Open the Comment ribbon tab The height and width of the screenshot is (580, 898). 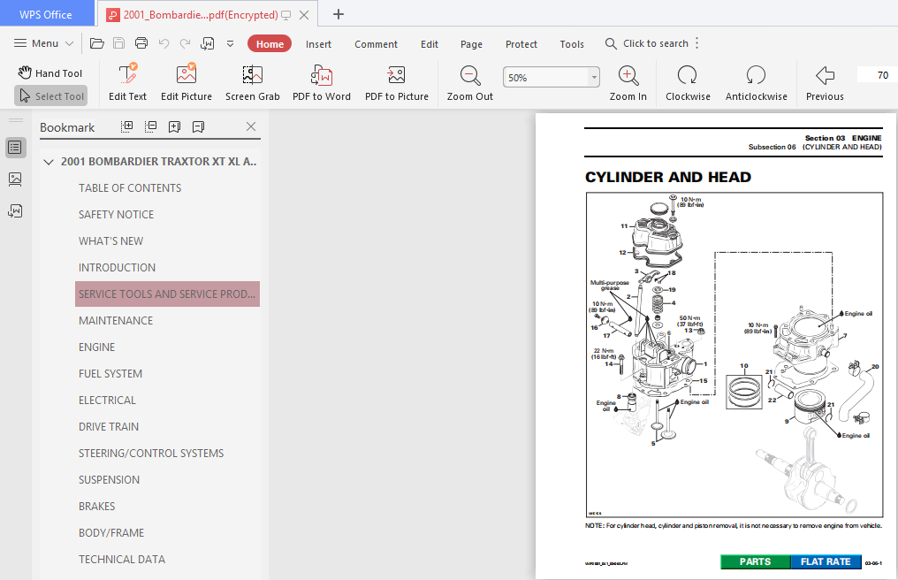point(376,44)
